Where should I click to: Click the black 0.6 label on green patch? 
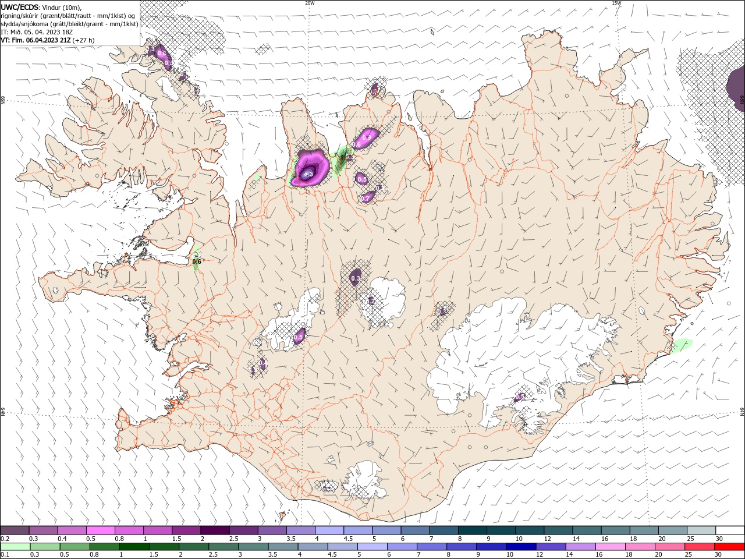pyautogui.click(x=197, y=261)
